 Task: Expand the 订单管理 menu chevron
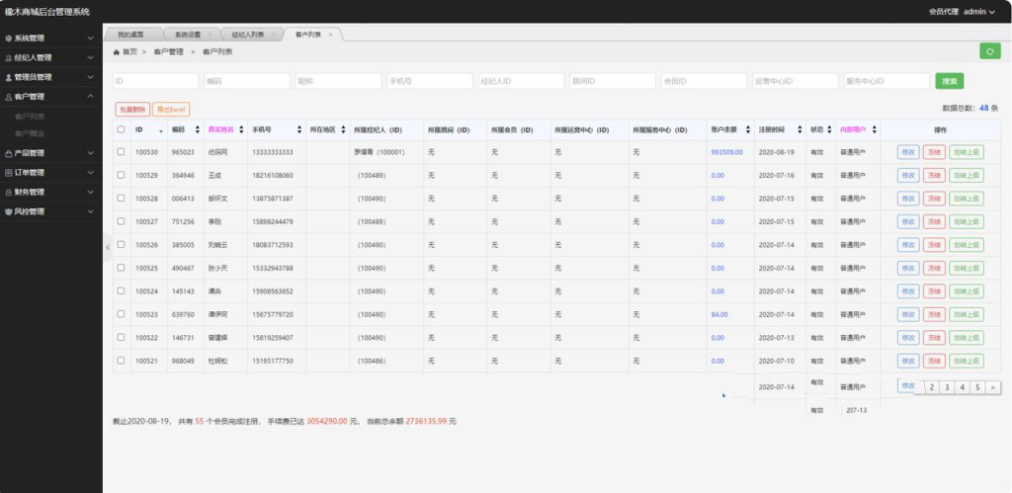[90, 173]
